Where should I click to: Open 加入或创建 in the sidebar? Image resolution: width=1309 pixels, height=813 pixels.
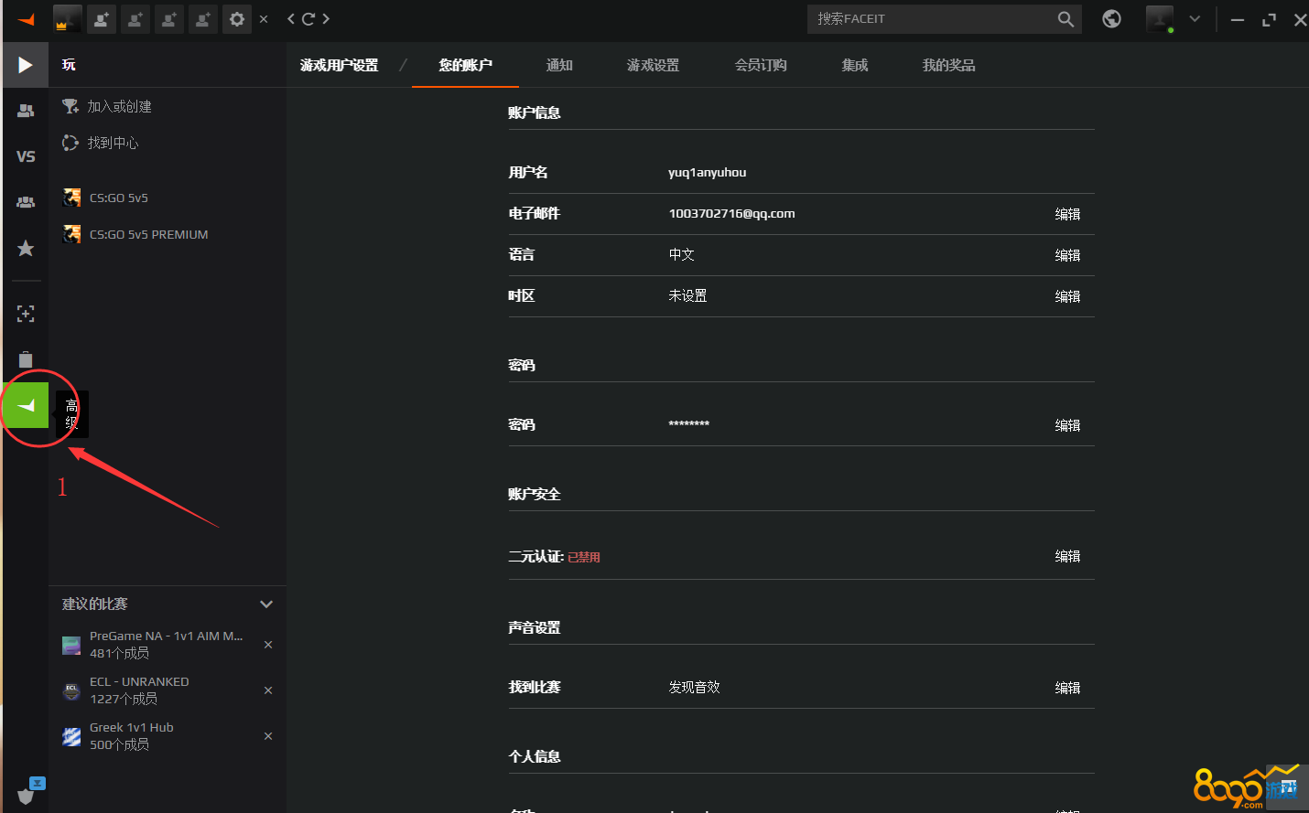point(119,107)
